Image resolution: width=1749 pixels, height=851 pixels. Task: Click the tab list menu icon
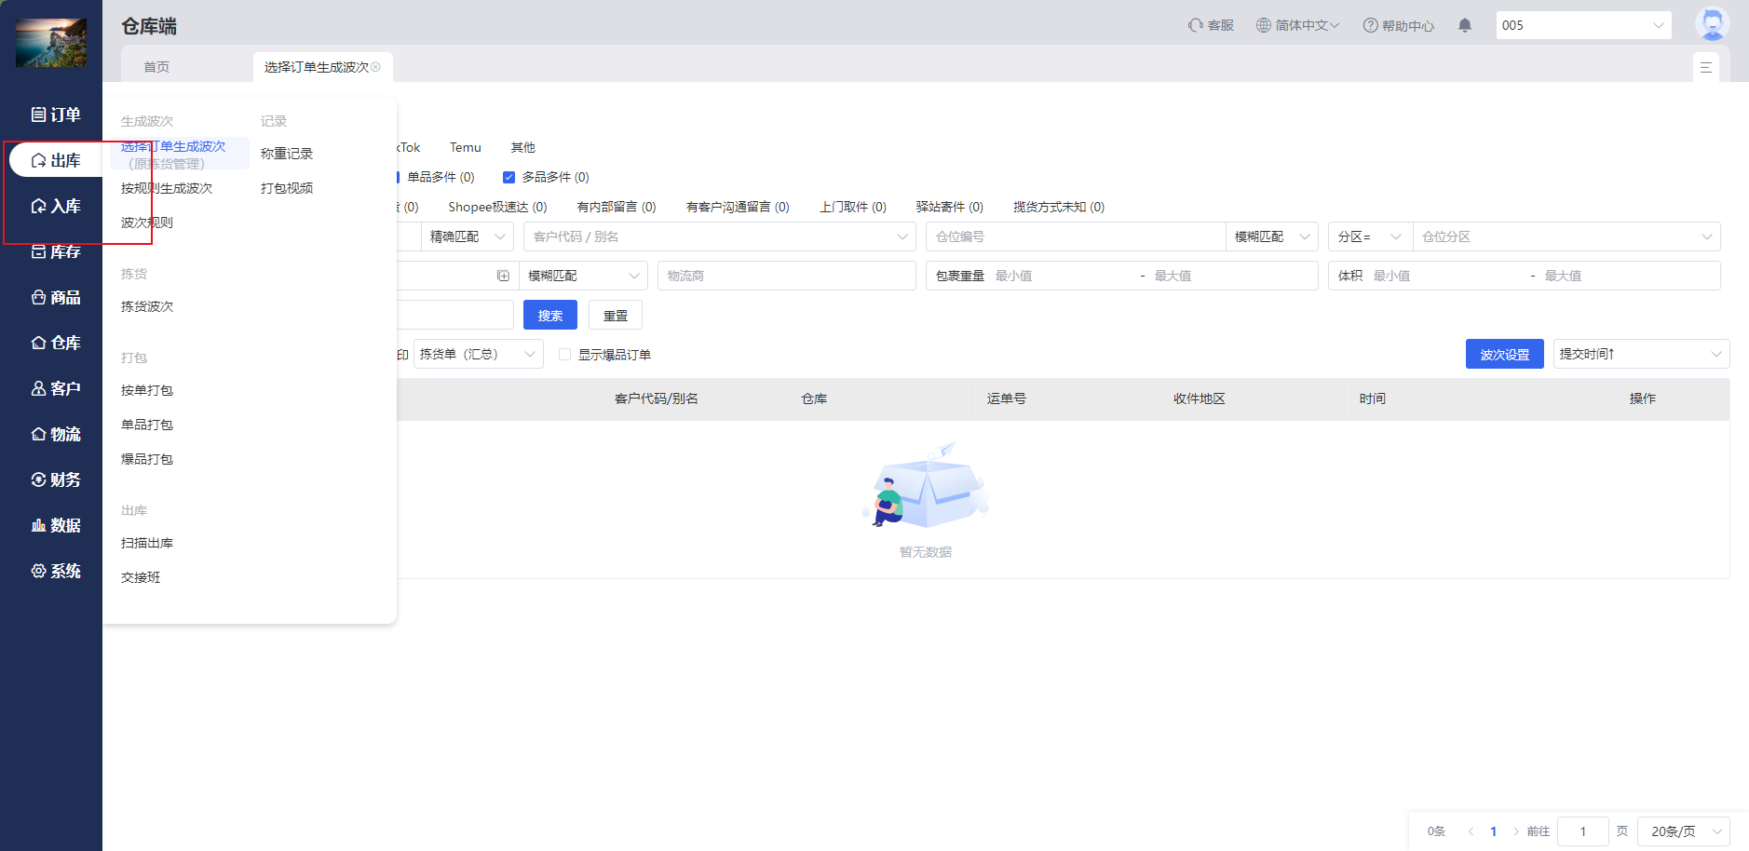(x=1705, y=67)
